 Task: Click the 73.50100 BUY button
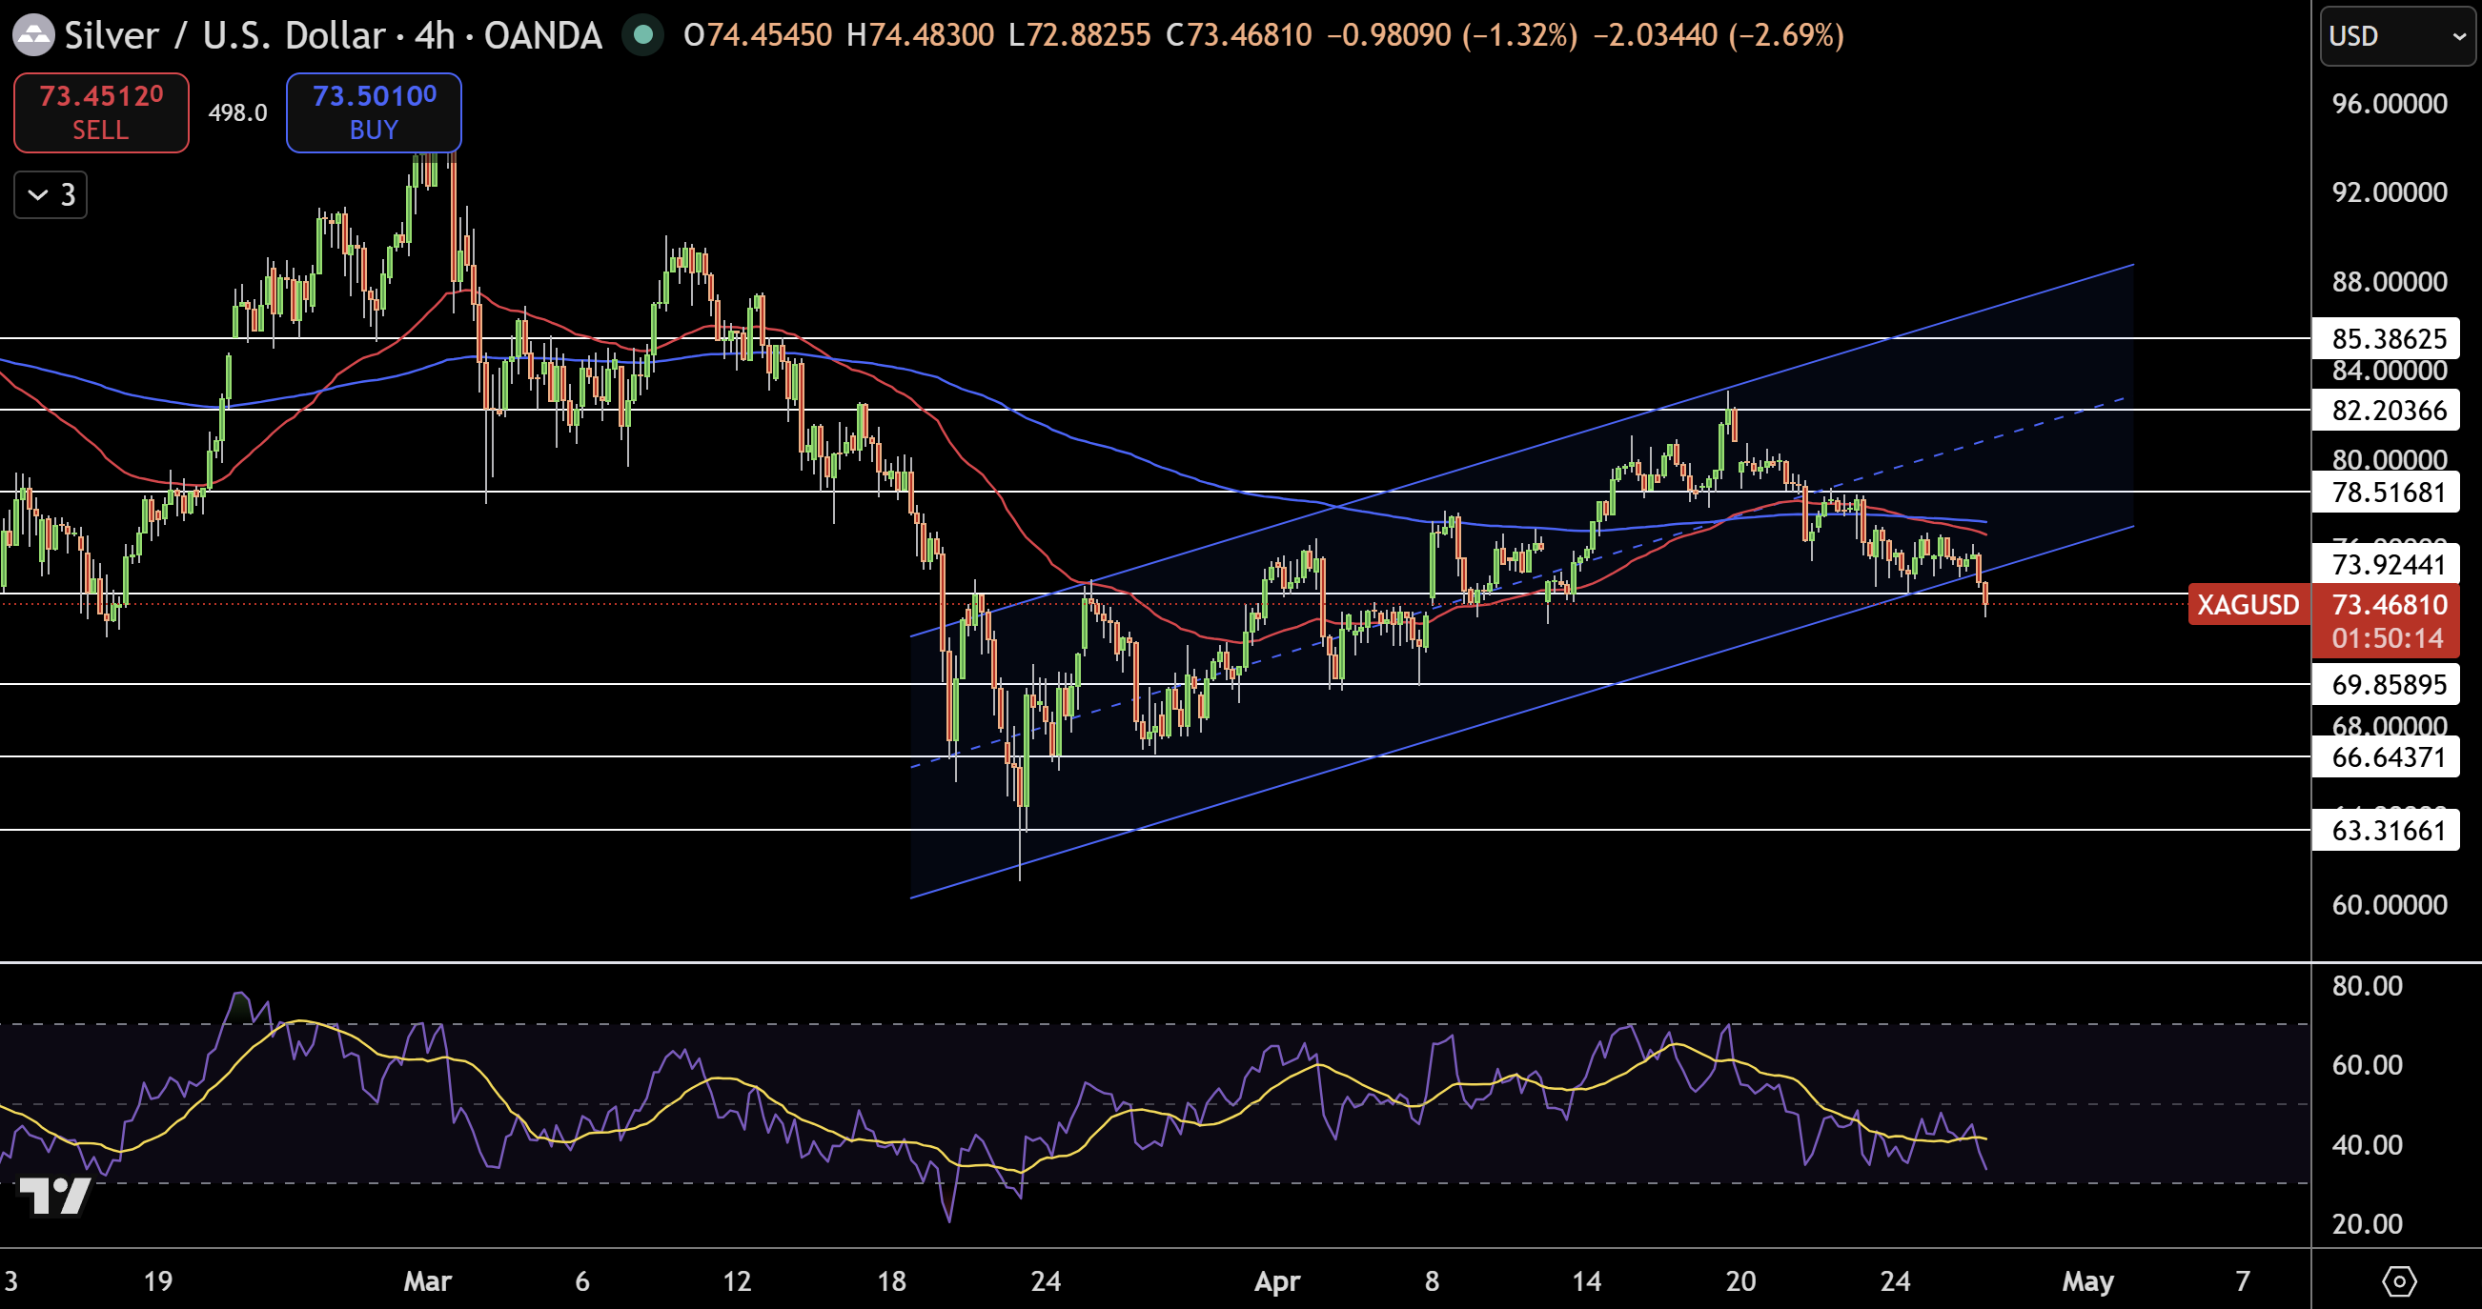(374, 112)
